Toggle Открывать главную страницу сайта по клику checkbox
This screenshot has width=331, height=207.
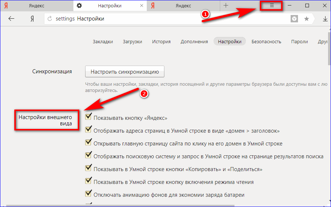click(88, 142)
